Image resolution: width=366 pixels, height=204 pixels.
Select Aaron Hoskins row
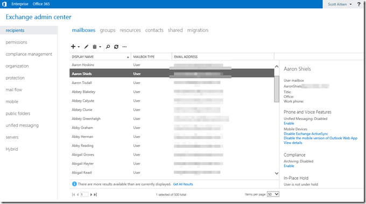tap(172, 65)
